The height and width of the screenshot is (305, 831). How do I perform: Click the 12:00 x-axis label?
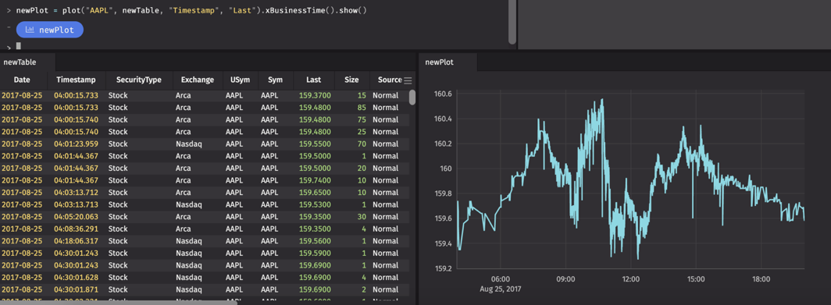pos(631,279)
